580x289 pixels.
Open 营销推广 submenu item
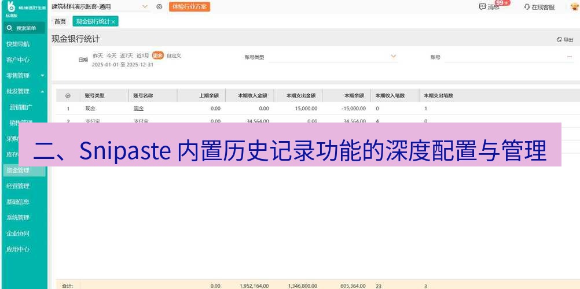point(21,107)
